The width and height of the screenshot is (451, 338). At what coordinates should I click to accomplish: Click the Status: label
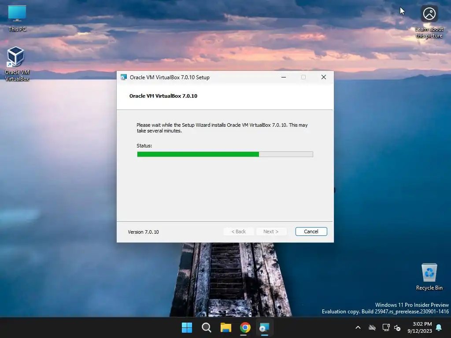144,146
